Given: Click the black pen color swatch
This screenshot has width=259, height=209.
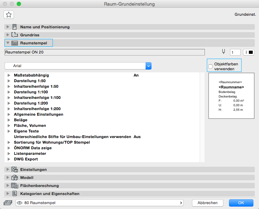Looking at the screenshot, I should 249,52.
